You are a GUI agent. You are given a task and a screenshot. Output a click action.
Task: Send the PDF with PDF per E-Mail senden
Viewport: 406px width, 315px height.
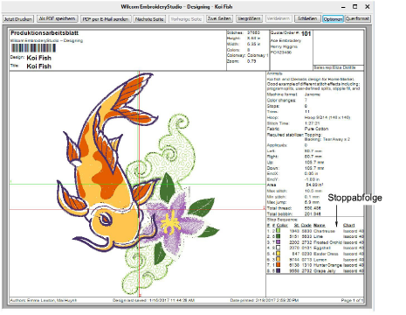point(106,19)
